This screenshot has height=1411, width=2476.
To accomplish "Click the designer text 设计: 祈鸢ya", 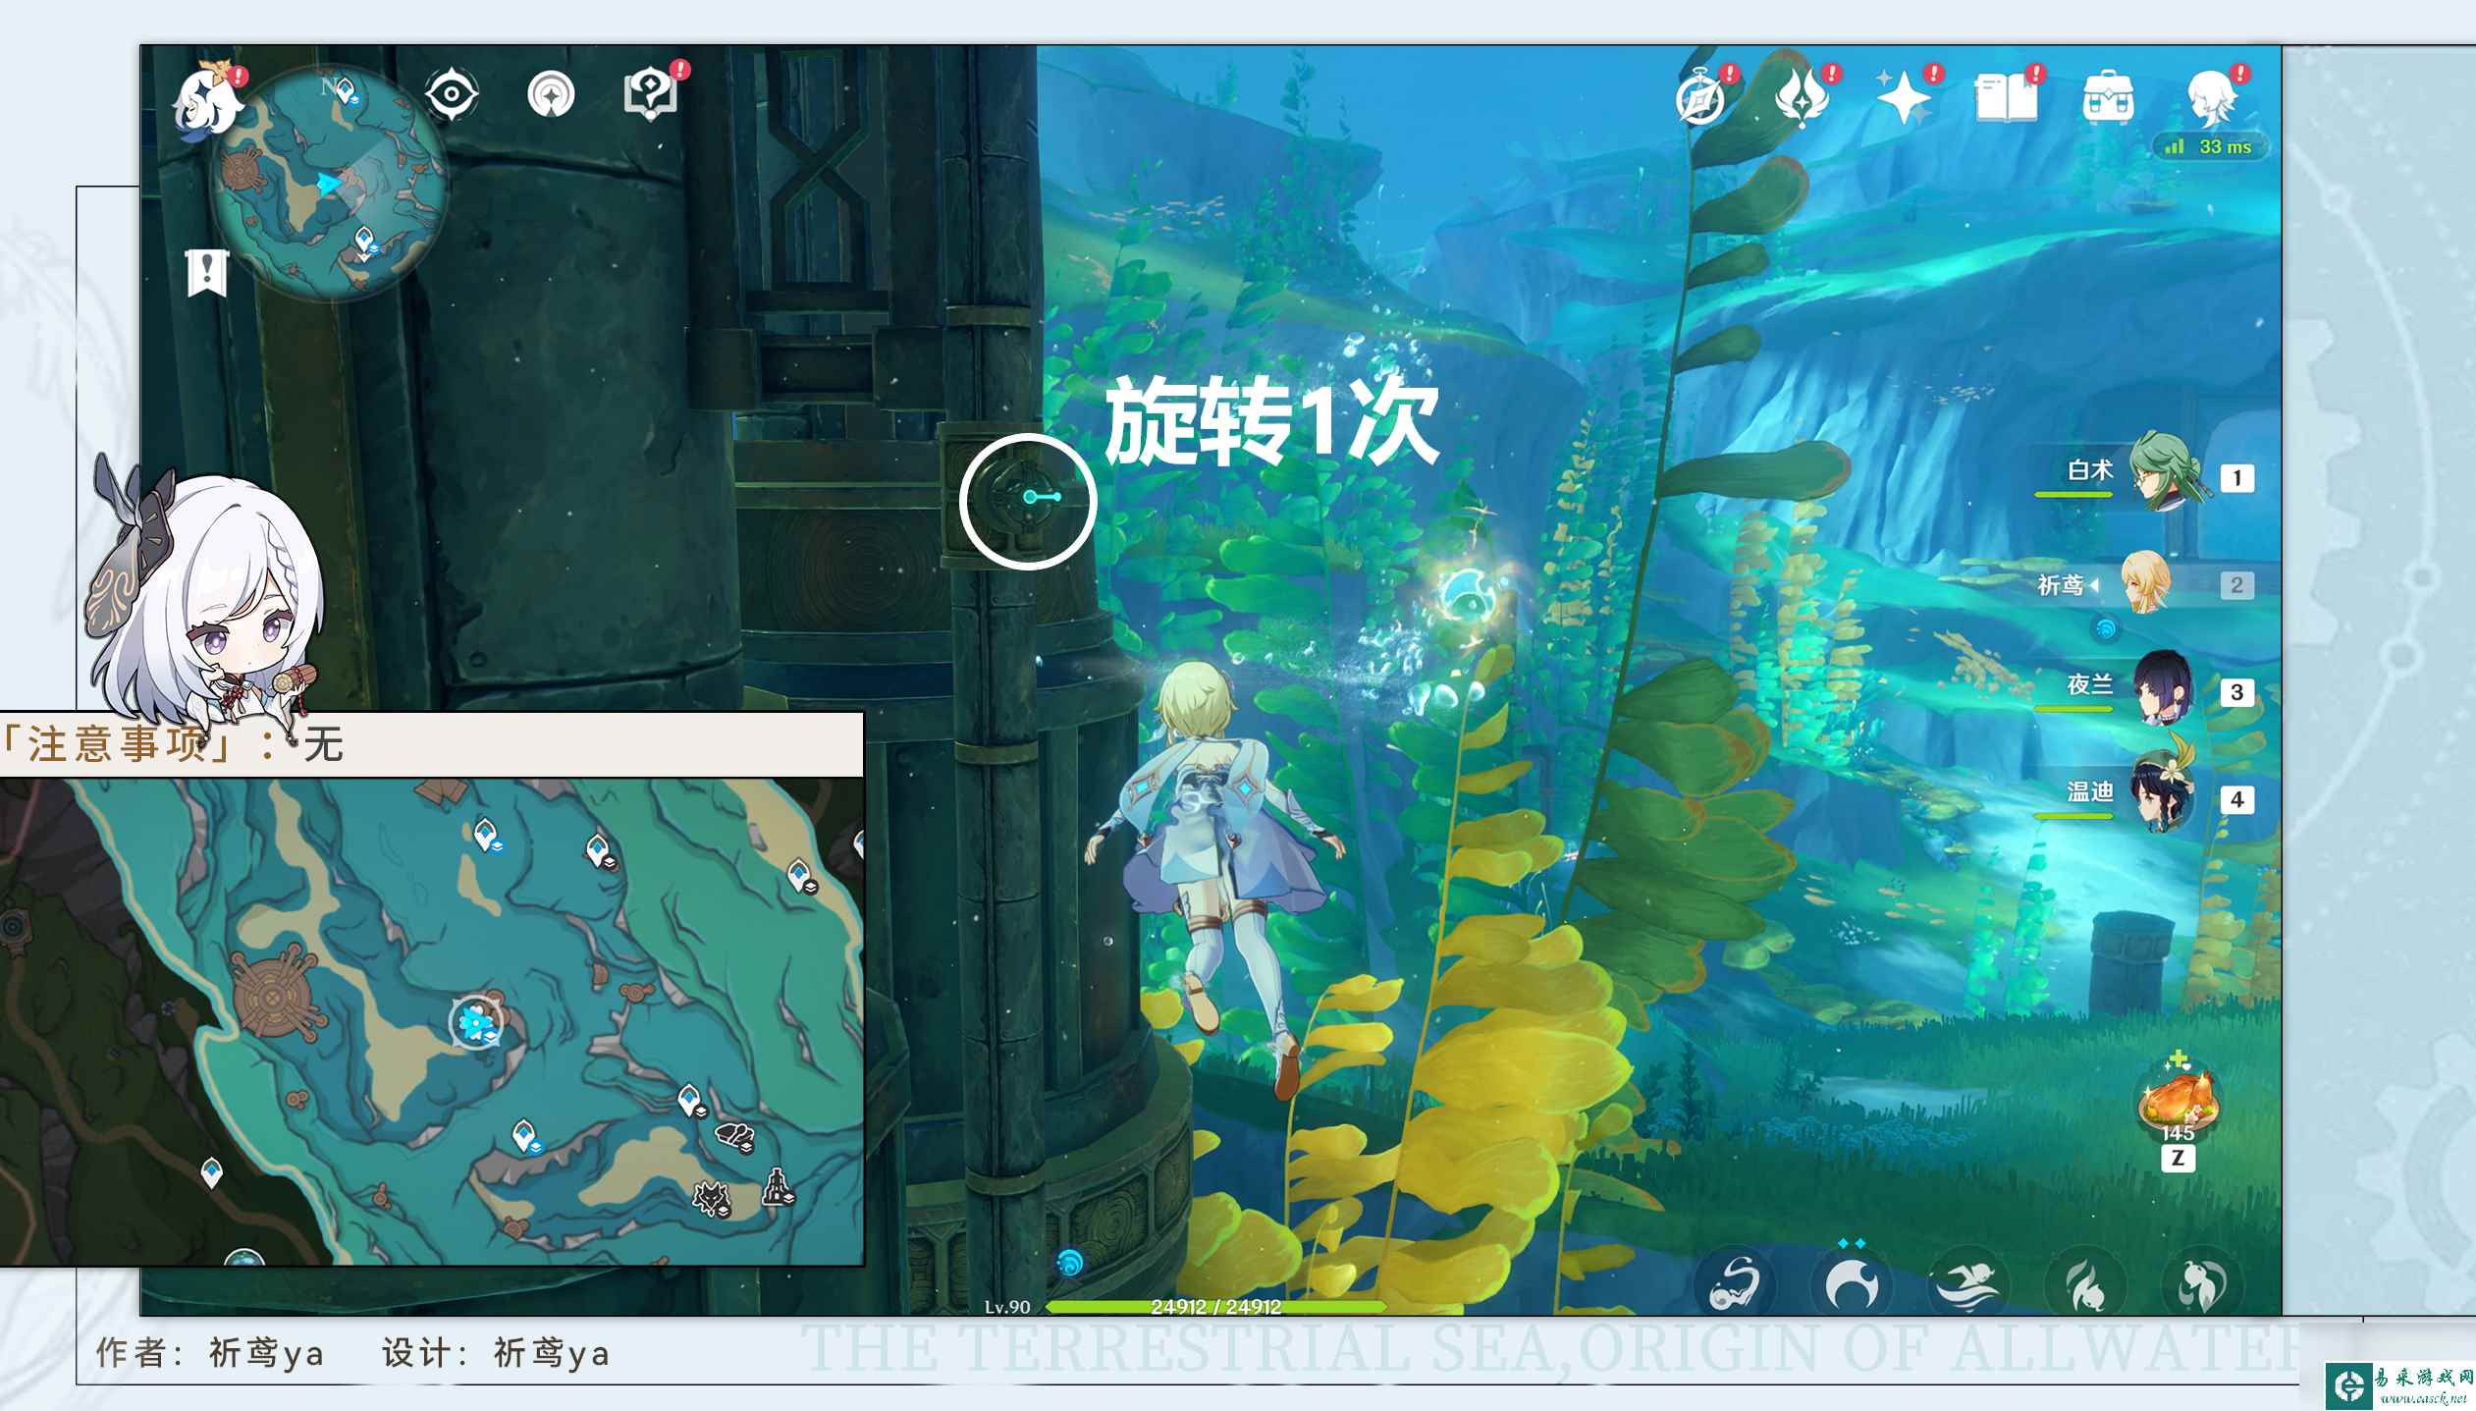I will point(496,1352).
